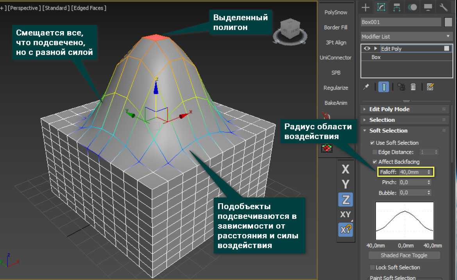This screenshot has width=457, height=280.
Task: Enable the Edge Distance checkbox
Action: 375,152
